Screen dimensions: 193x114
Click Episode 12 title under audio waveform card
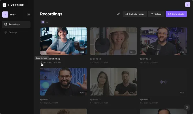pyautogui.click(x=145, y=100)
